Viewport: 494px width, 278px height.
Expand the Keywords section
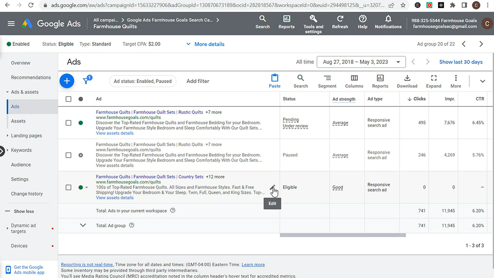point(7,150)
